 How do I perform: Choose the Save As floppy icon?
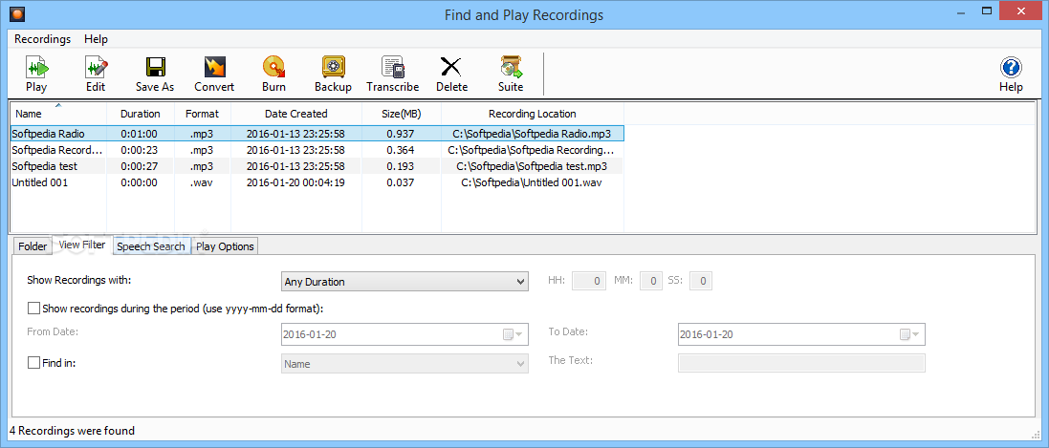pos(155,75)
